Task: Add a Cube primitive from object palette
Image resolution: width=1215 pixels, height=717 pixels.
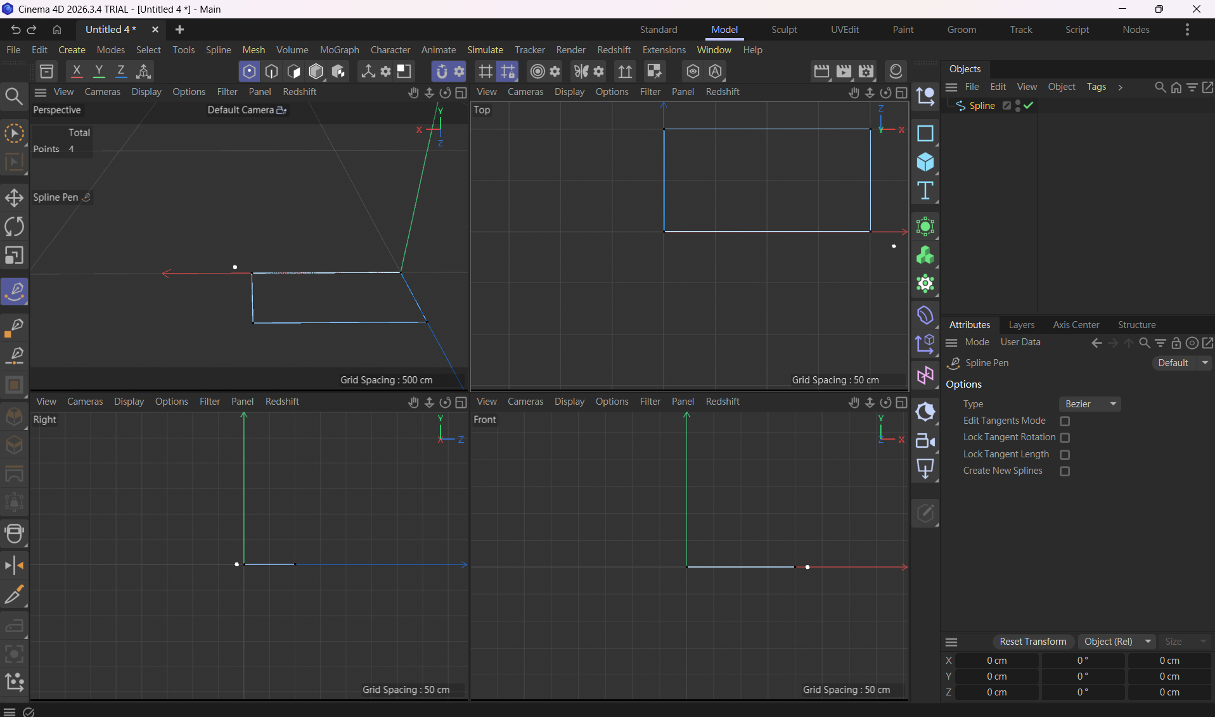Action: click(x=925, y=163)
